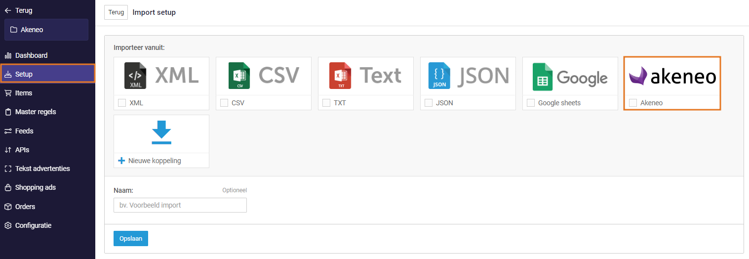
Task: Select the Google Sheets green icon
Action: click(543, 77)
